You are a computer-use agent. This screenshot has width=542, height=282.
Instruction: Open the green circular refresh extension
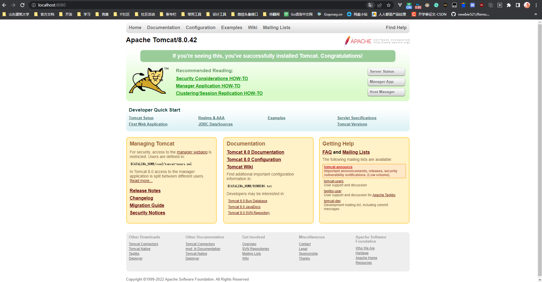click(x=436, y=5)
